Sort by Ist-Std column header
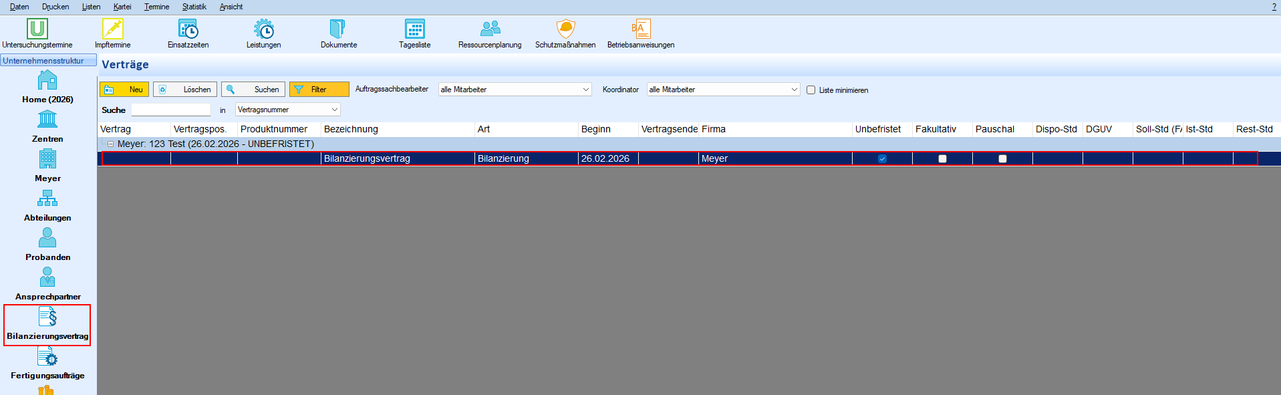 coord(1207,129)
